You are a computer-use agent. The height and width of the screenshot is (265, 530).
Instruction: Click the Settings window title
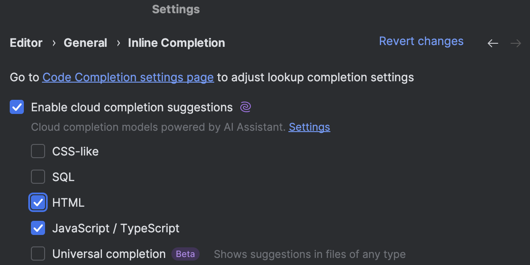click(176, 9)
